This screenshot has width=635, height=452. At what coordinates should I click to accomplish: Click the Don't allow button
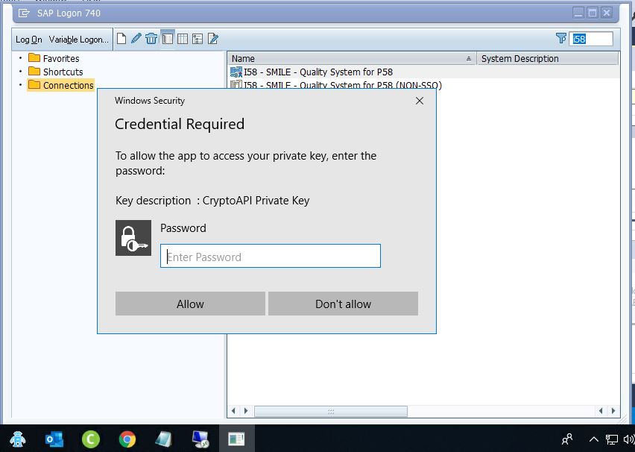(343, 304)
